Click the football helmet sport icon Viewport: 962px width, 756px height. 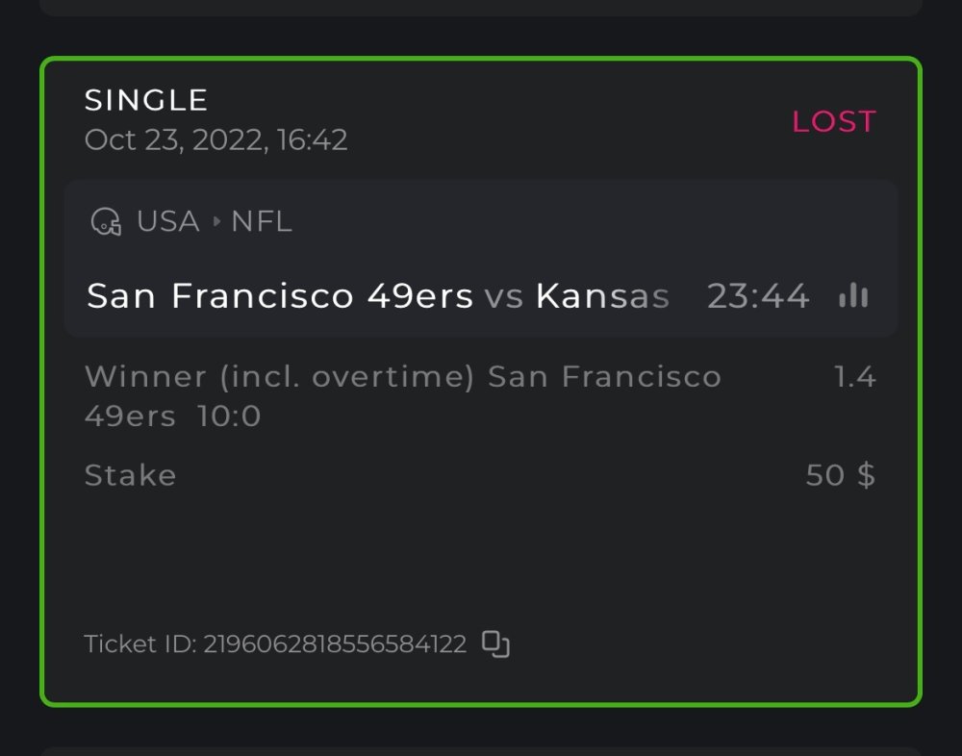(x=106, y=222)
